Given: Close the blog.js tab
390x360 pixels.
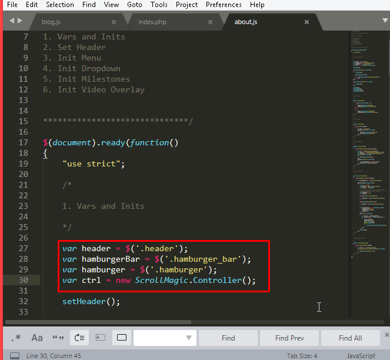Looking at the screenshot, I should tap(114, 22).
